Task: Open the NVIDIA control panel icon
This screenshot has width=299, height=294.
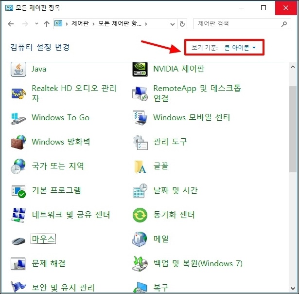Action: [140, 69]
